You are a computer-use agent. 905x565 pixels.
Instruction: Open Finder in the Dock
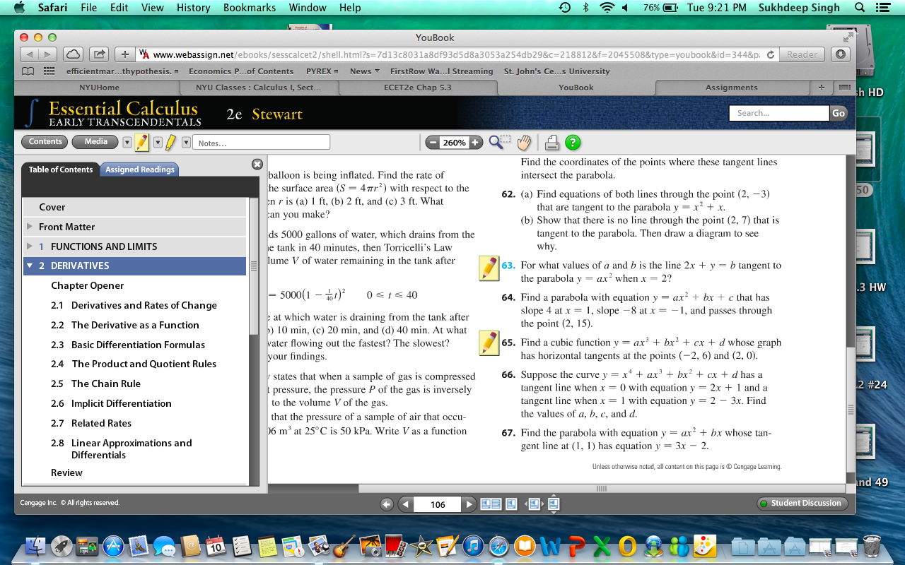tap(35, 547)
